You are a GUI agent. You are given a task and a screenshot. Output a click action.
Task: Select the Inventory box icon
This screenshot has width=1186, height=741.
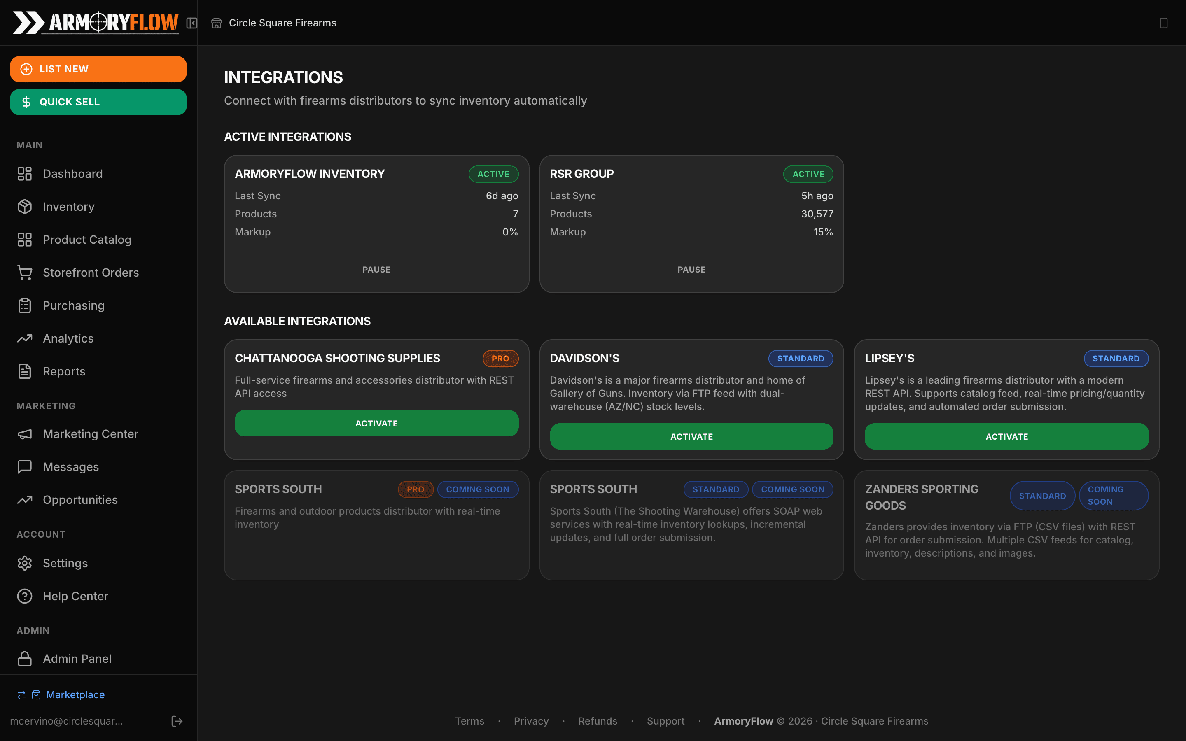(25, 206)
